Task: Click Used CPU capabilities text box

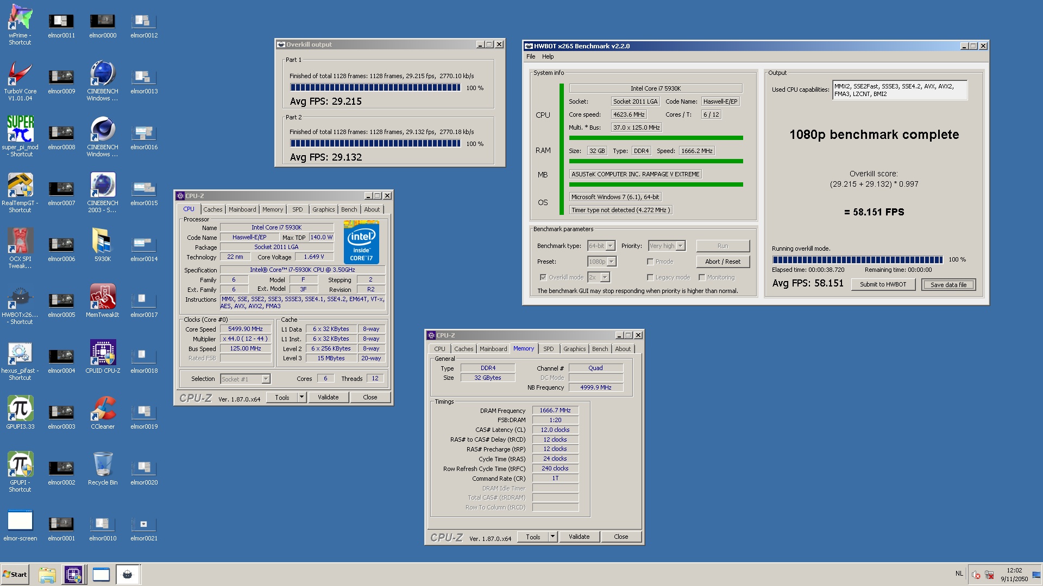Action: (x=900, y=90)
